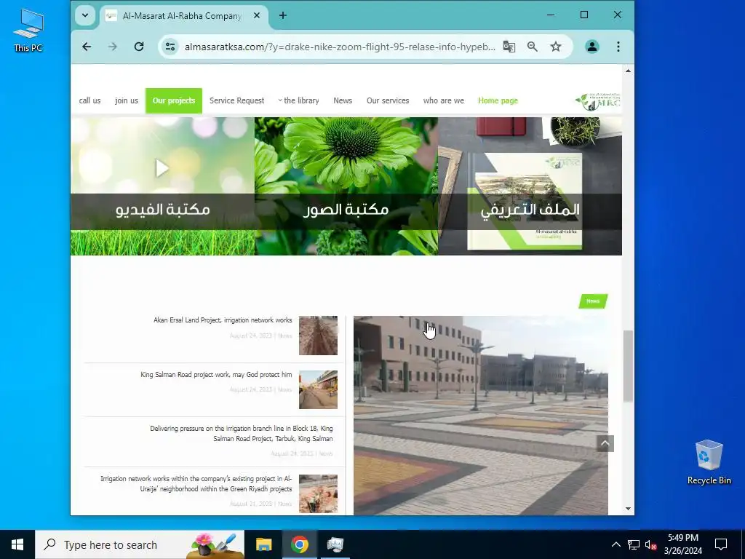Click the muted volume tray icon

point(650,544)
